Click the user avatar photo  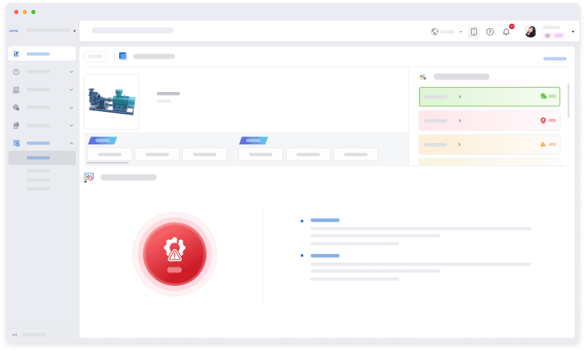[530, 32]
